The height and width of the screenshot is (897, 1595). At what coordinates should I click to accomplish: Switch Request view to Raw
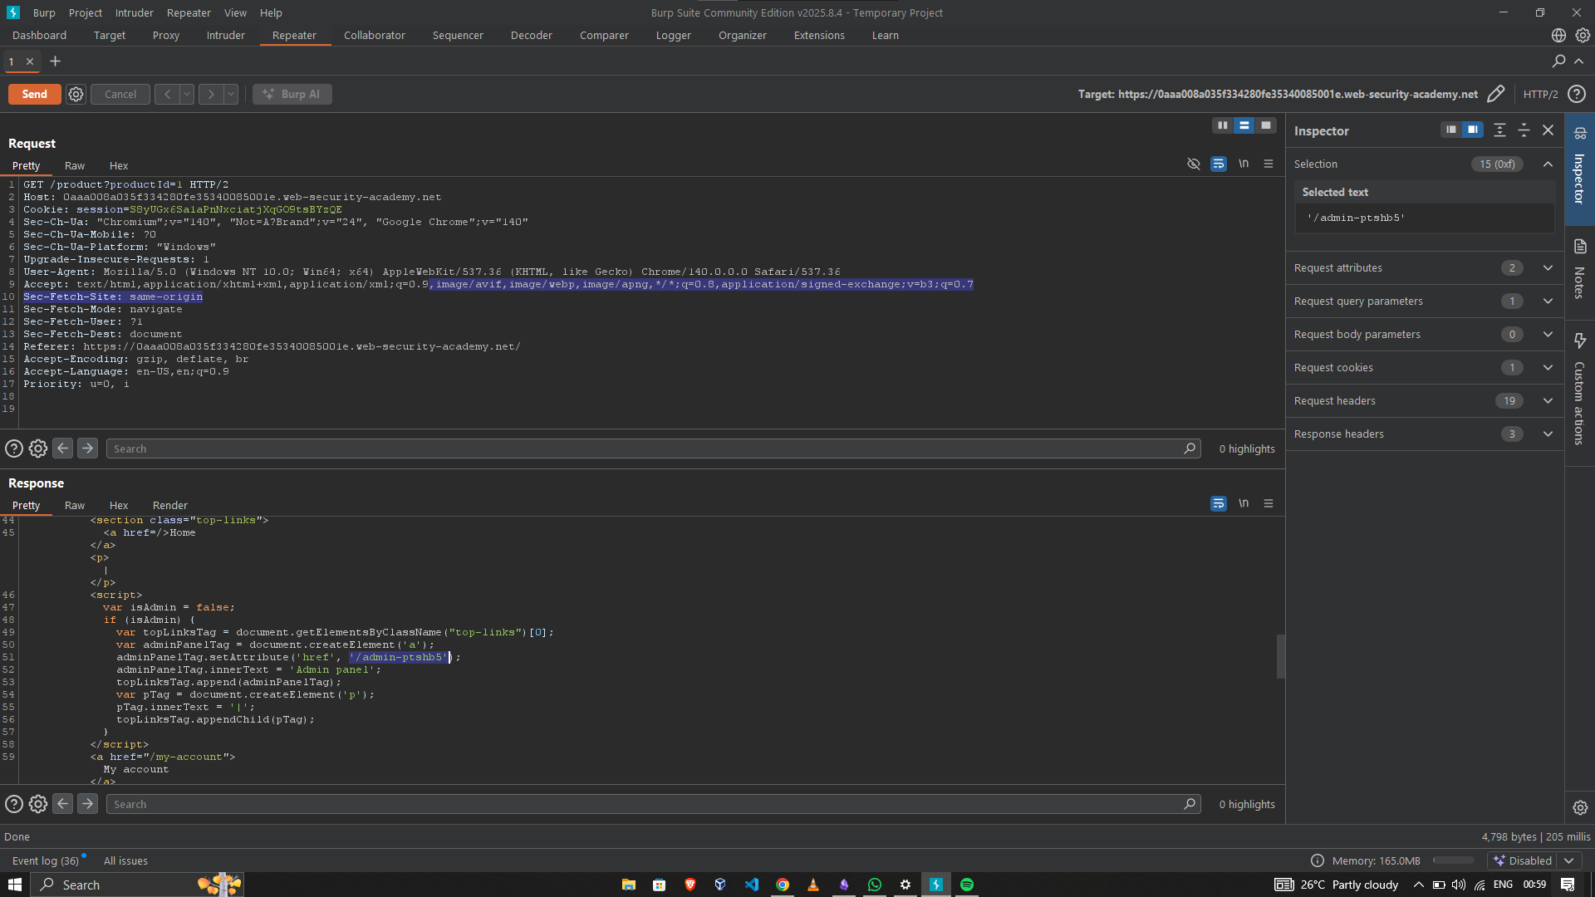[75, 166]
